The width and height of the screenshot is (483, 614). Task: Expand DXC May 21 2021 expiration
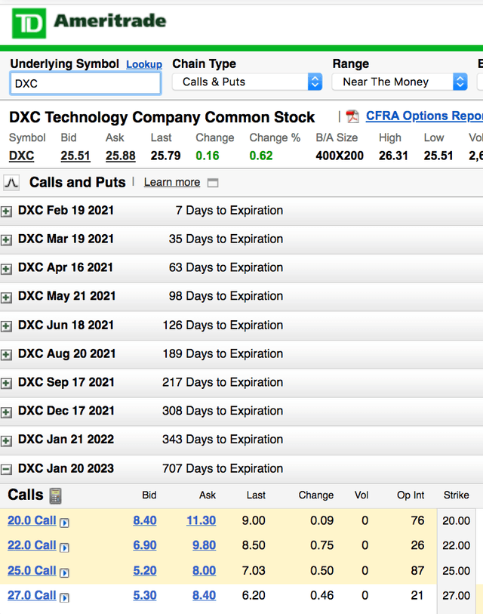point(6,298)
